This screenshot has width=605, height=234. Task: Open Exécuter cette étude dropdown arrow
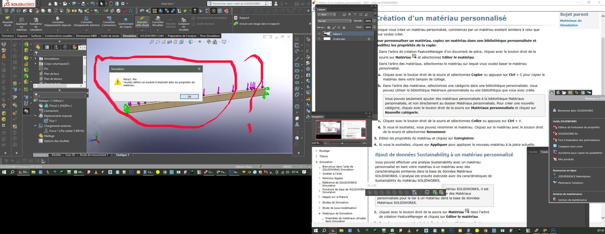(142, 30)
